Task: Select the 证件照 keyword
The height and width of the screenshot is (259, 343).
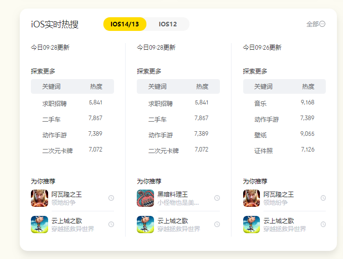Action: point(263,151)
